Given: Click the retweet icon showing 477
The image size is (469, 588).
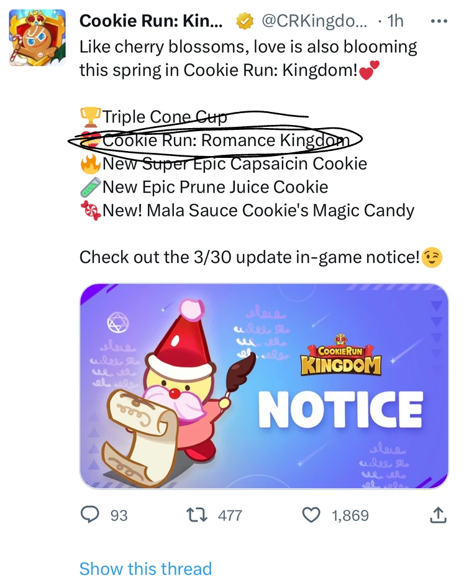Looking at the screenshot, I should coord(197,515).
